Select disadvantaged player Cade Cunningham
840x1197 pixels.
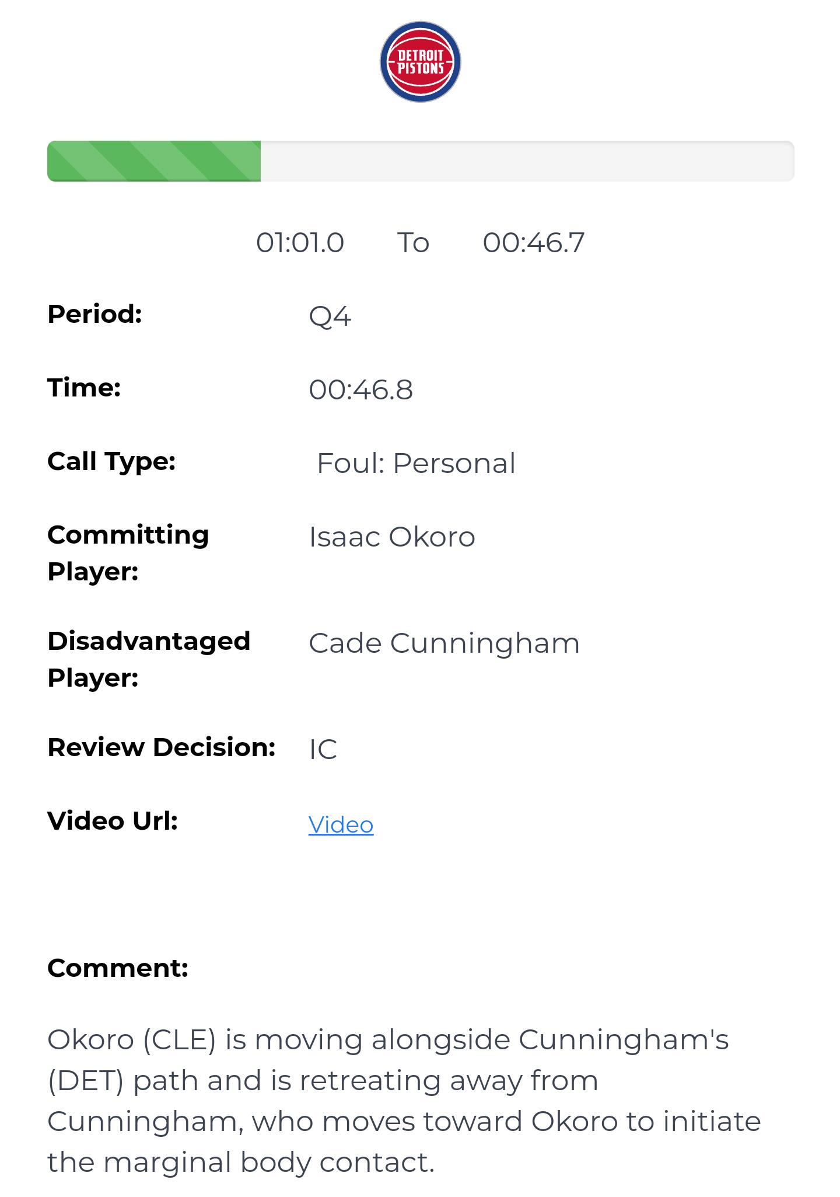(444, 643)
